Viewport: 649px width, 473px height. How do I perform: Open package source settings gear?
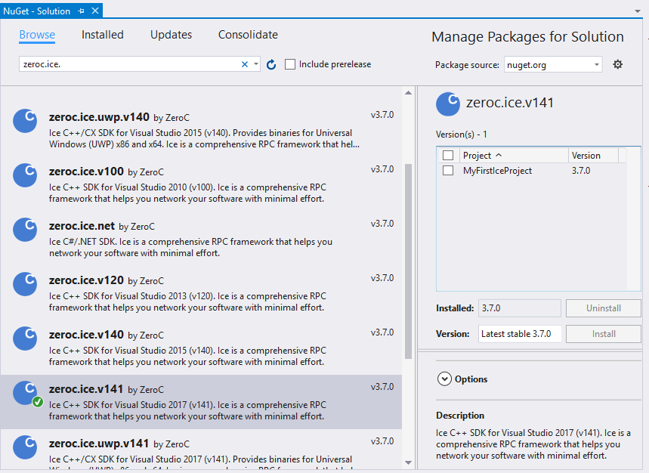click(617, 64)
